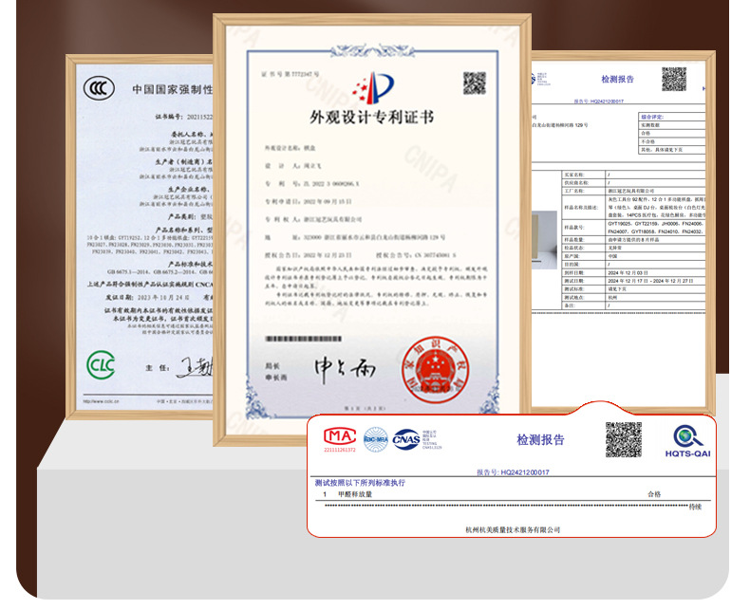Viewport: 750px width, 610px height.
Task: Click the CCC logo on the left certificate
Action: [99, 89]
